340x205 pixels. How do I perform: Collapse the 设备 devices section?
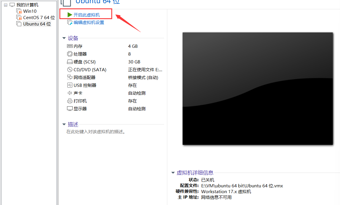coord(64,38)
